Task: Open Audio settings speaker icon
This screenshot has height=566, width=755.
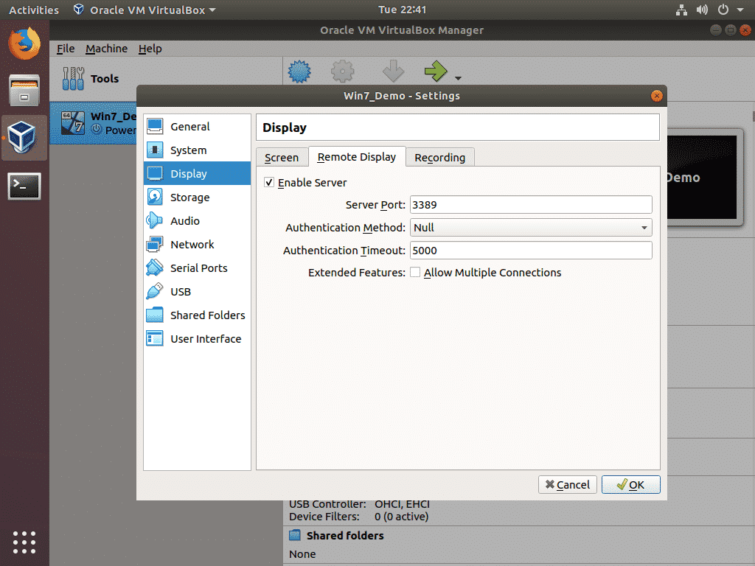Action: pos(156,221)
